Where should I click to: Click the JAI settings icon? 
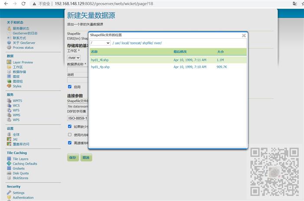click(x=9, y=139)
